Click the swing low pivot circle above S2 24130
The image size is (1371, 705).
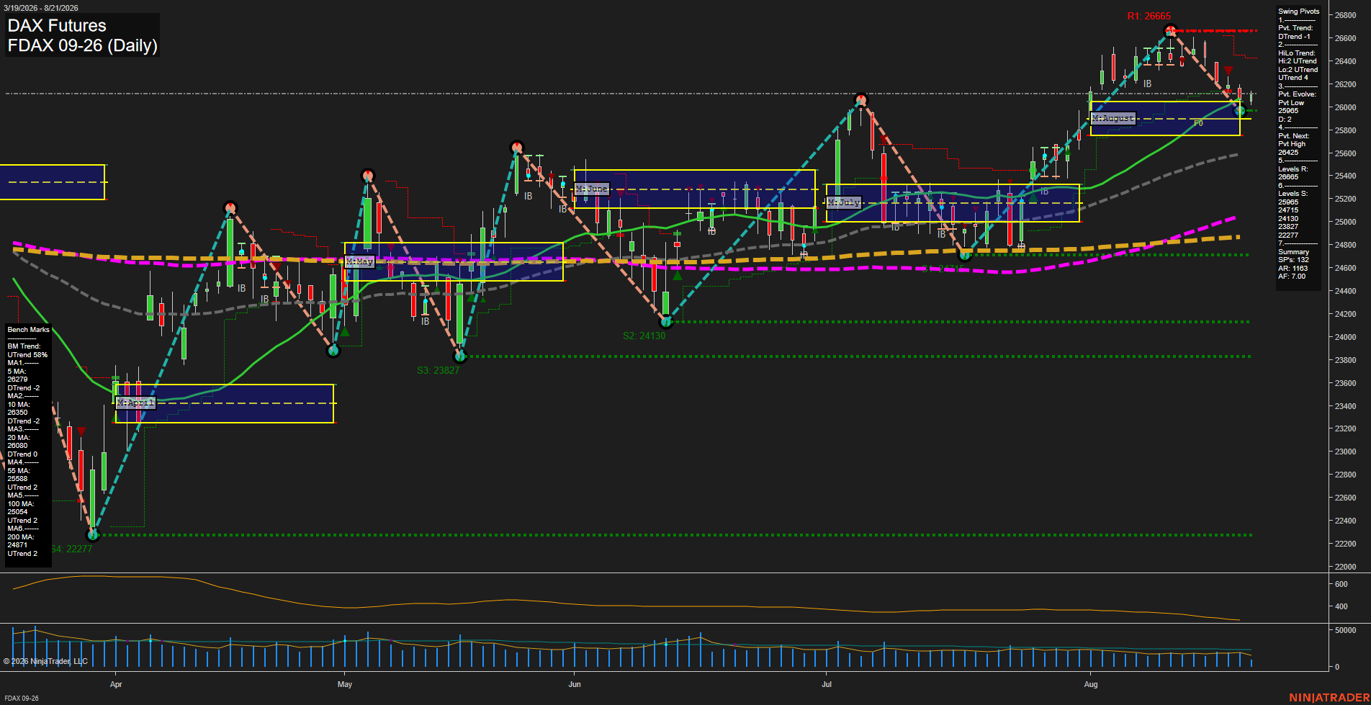point(666,322)
